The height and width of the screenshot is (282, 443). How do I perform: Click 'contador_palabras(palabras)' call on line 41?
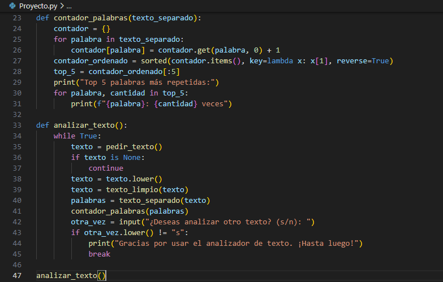pos(130,211)
